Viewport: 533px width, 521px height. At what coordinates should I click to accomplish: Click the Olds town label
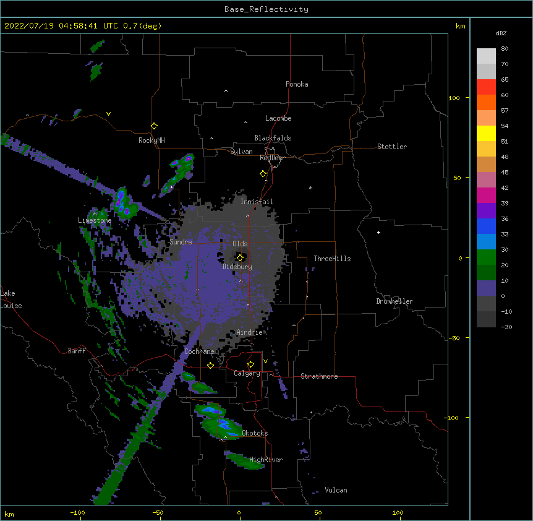(240, 244)
